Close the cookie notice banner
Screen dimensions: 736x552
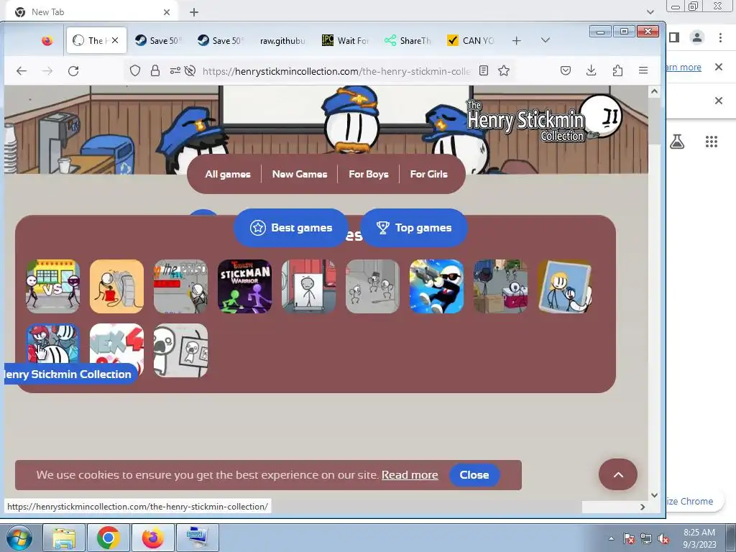pyautogui.click(x=474, y=474)
